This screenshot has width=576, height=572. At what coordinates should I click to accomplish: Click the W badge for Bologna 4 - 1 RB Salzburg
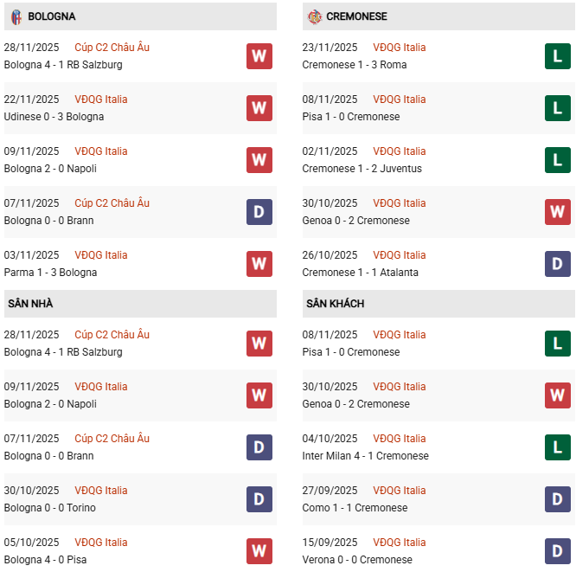(x=259, y=56)
